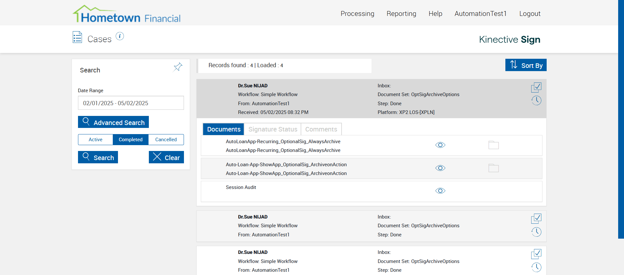Screen dimensions: 624x275
Task: Click history clock icon for third case
Action: click(x=536, y=267)
